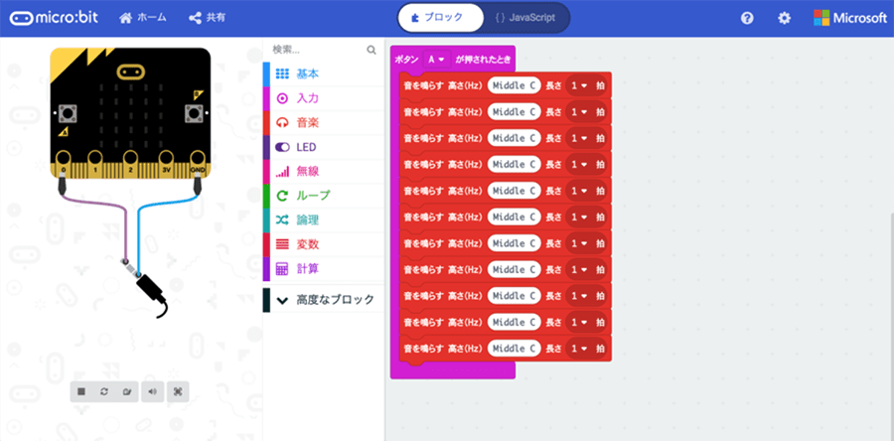Open beat length dropdown in last tone block
Viewport: 894px width, 441px height.
click(x=580, y=348)
